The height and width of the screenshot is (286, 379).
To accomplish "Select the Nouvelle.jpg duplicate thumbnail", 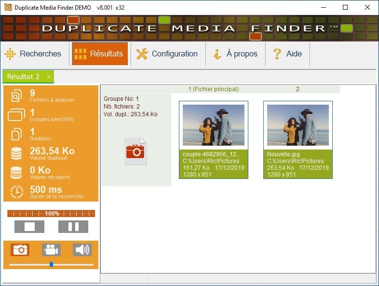I will click(298, 125).
